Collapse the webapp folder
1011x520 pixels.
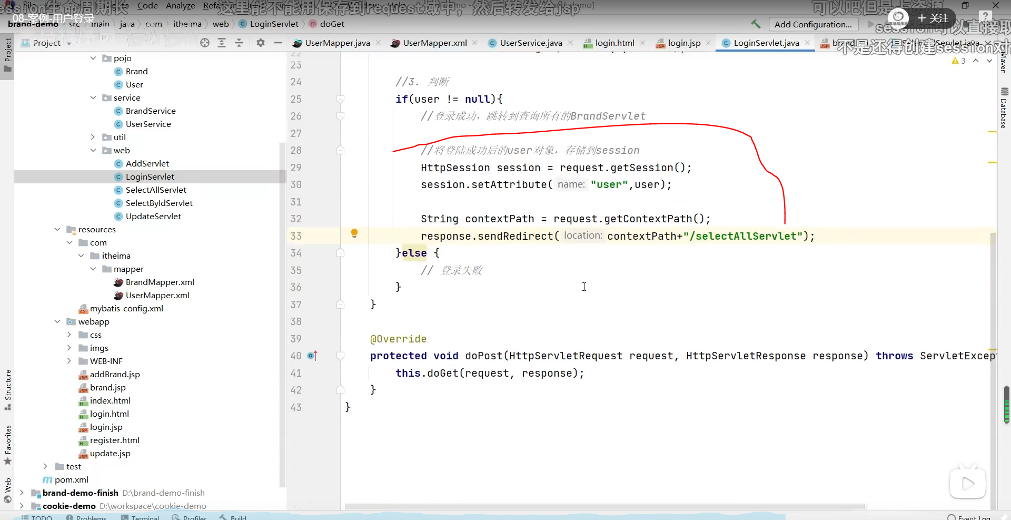click(x=57, y=321)
